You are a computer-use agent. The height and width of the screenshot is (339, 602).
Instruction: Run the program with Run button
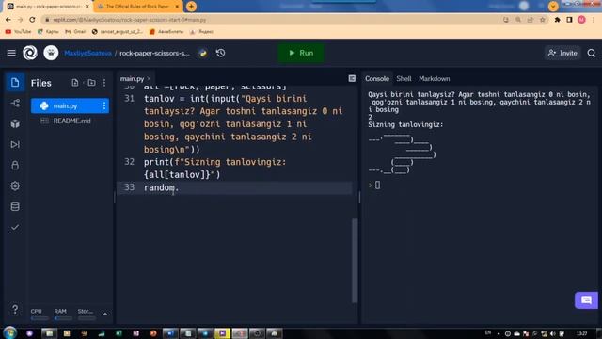(301, 53)
